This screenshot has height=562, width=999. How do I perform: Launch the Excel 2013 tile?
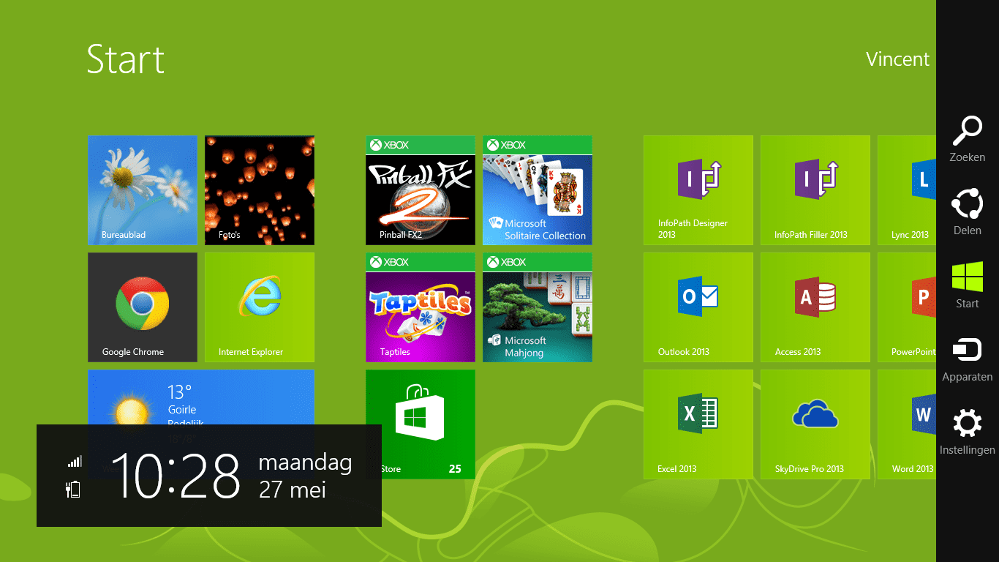tap(698, 424)
